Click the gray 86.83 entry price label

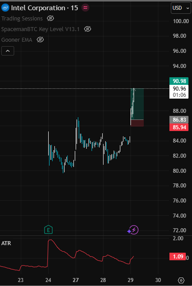point(179,119)
